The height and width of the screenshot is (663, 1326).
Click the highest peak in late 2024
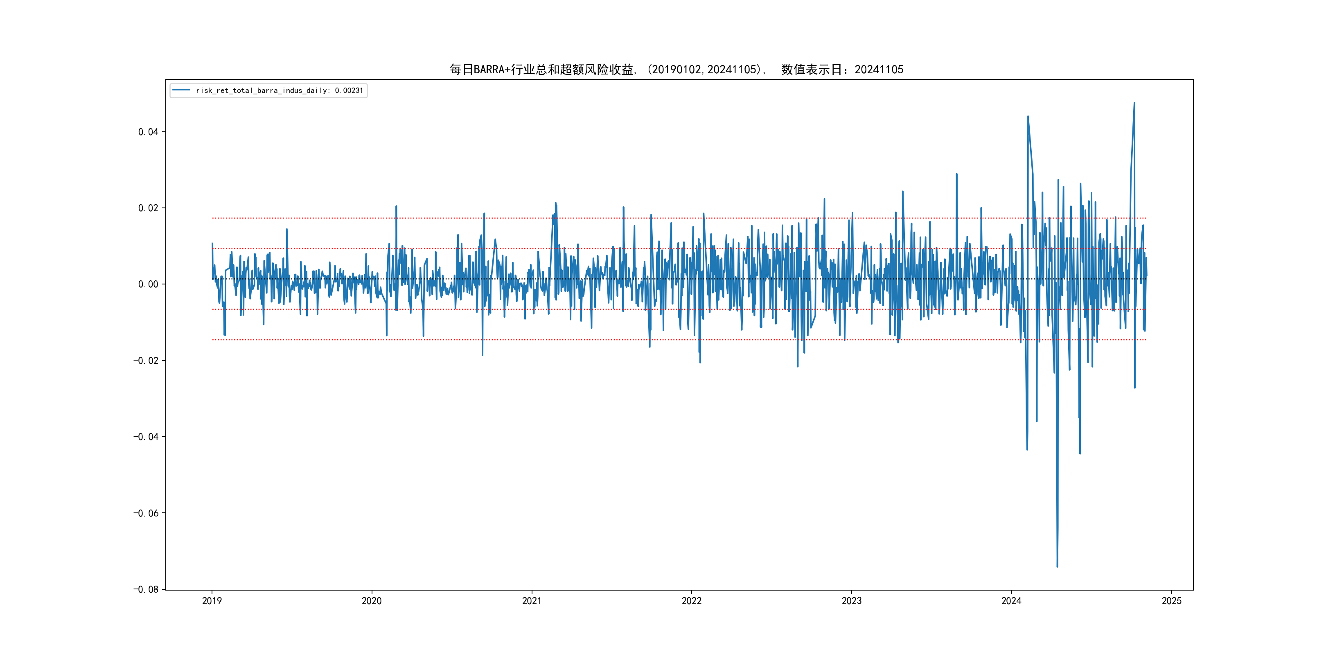tap(1134, 104)
